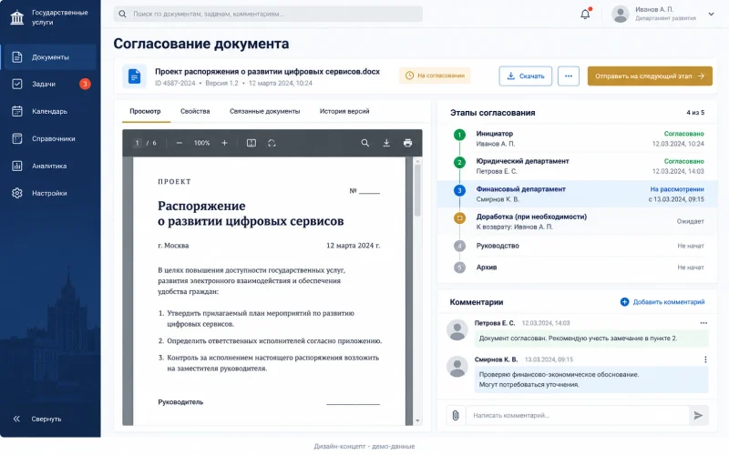Click the scrollbar down arrow in viewer
This screenshot has height=455, width=729.
[417, 420]
